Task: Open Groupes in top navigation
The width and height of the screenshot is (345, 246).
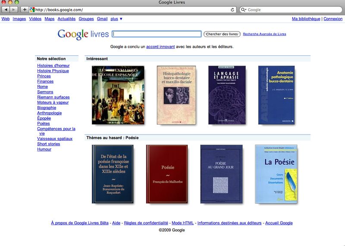Action: coord(86,19)
